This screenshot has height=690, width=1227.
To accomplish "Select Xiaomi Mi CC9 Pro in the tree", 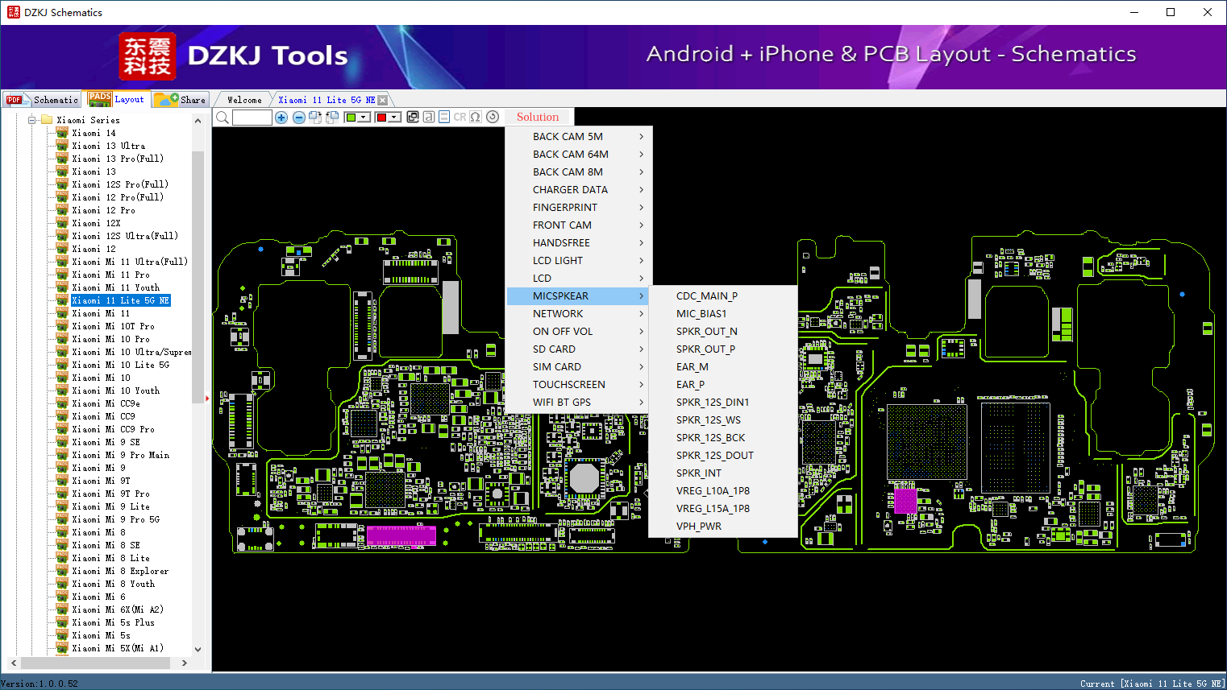I will pyautogui.click(x=114, y=429).
